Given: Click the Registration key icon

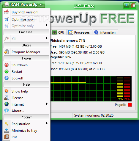Looking at the screenshot, I should click(x=7, y=124).
